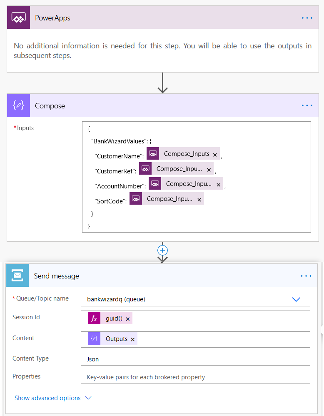Remove the Outputs token from Content

(x=132, y=338)
